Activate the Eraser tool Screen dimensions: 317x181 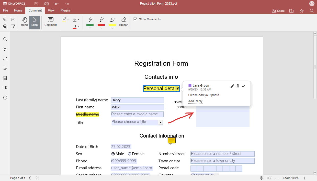pyautogui.click(x=123, y=22)
